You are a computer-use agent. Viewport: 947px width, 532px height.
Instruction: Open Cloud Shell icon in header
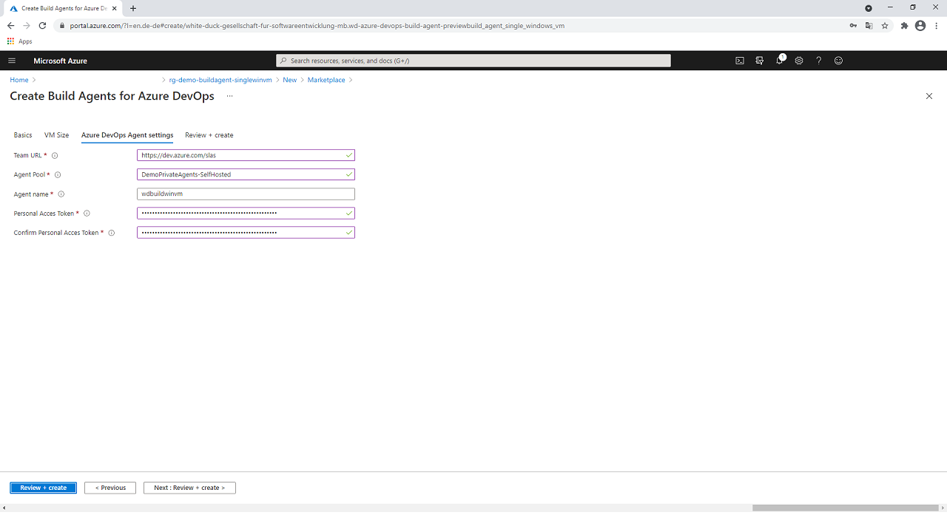point(740,61)
